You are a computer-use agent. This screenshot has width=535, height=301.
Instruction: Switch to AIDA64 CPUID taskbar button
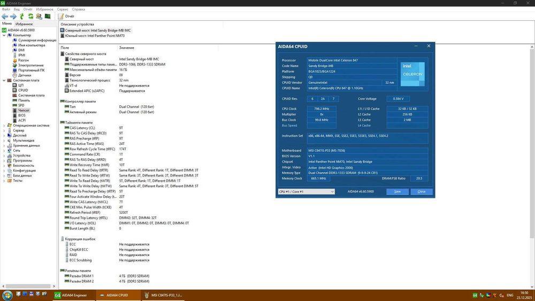click(x=117, y=295)
